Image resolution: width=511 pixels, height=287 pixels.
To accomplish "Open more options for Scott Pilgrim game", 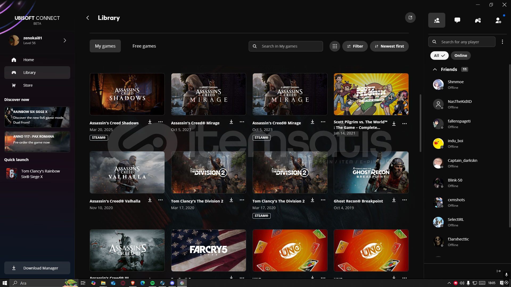I will pos(404,124).
